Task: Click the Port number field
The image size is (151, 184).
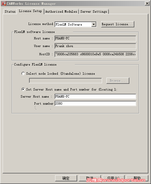Action: tap(95, 103)
